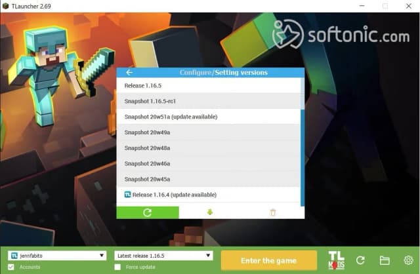
Task: Open launcher settings gear icon
Action: coord(408,260)
